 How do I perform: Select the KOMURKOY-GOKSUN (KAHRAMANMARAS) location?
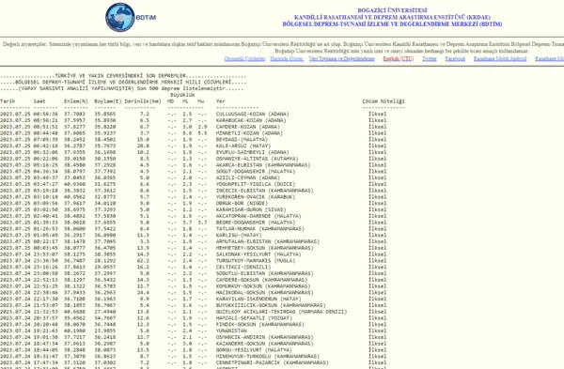263,286
